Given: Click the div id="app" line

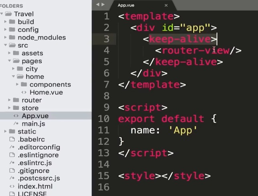Looking at the screenshot, I should tap(173, 28).
